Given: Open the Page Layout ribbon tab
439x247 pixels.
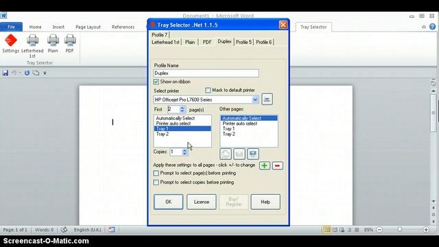Looking at the screenshot, I should click(x=88, y=27).
